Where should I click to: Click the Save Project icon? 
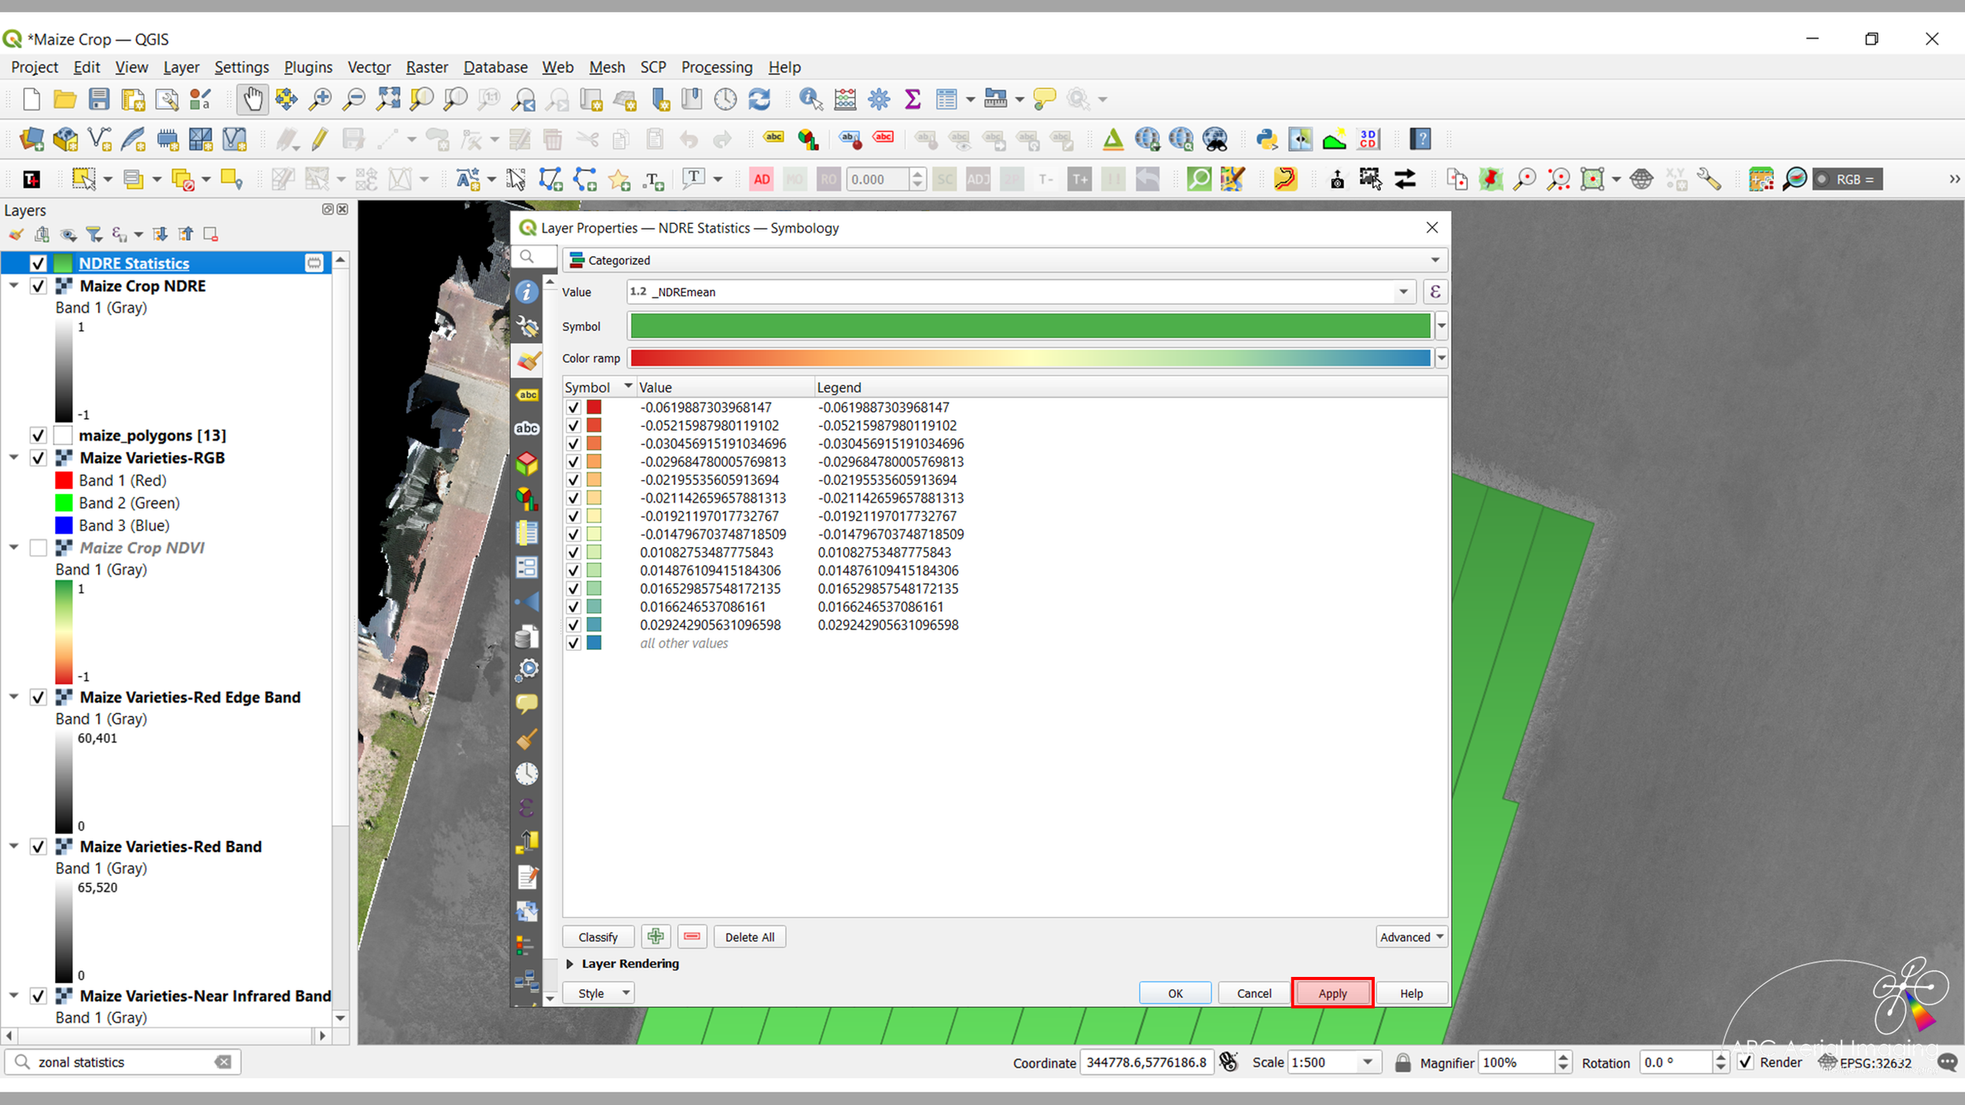click(98, 99)
